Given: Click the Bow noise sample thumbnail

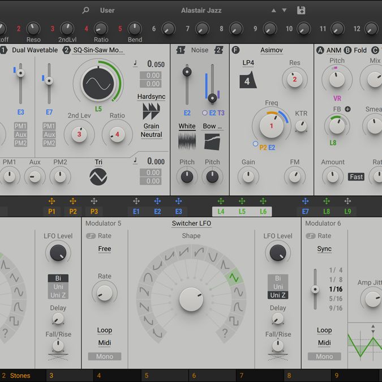Looking at the screenshot, I should pos(212,141).
